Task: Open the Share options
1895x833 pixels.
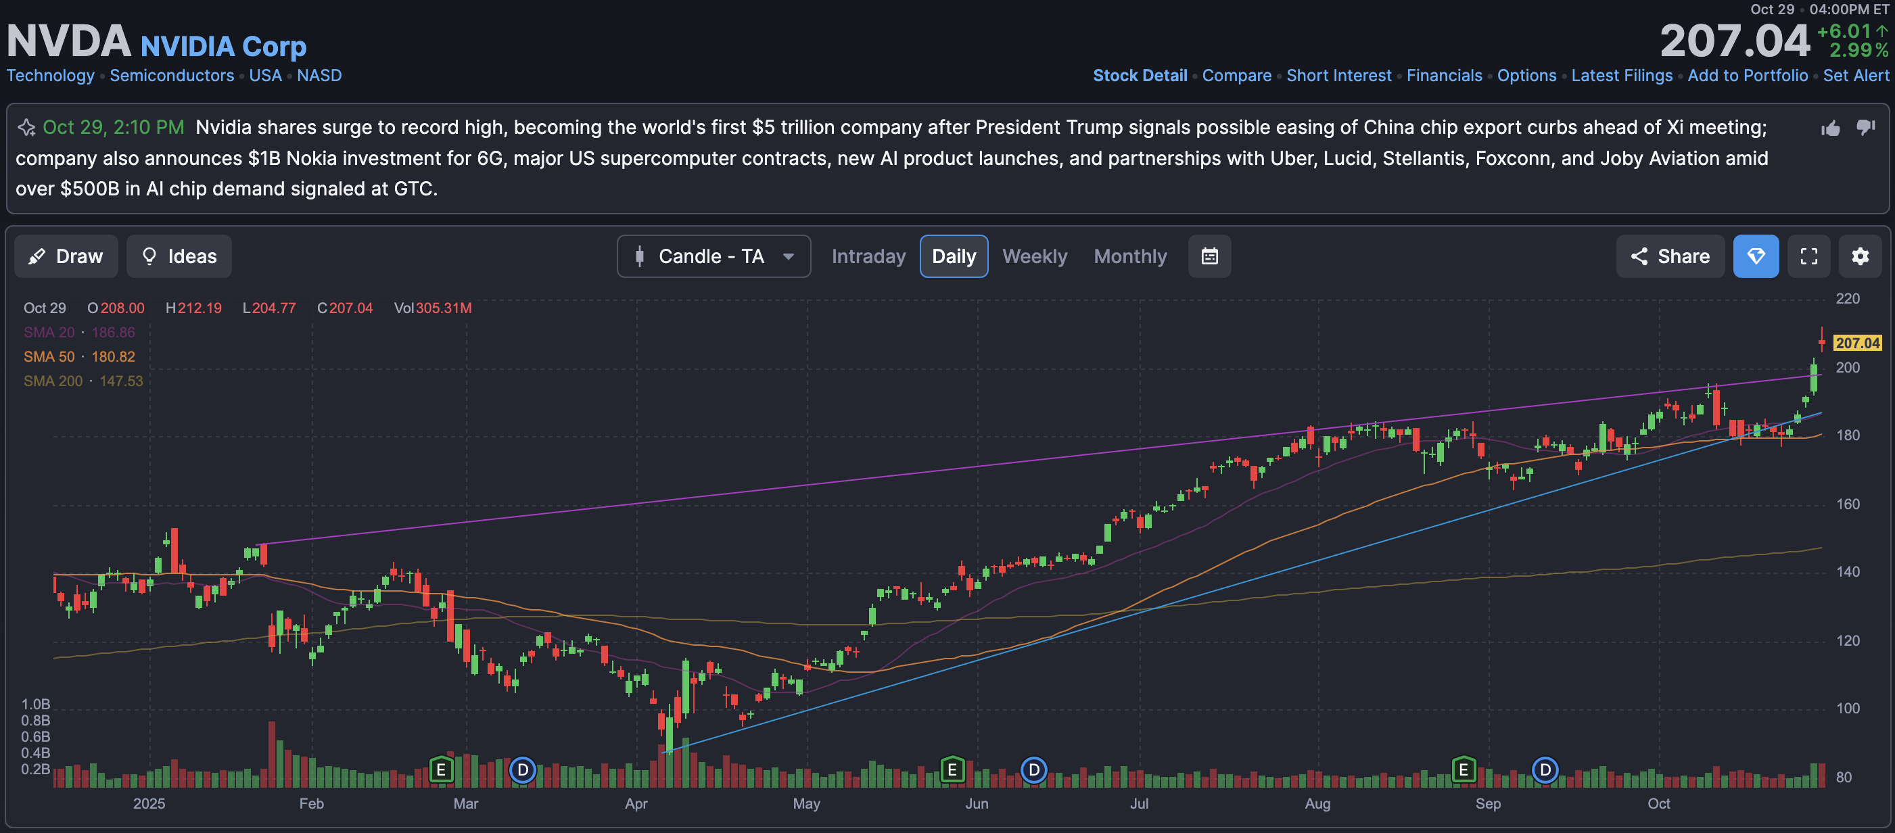Action: 1669,256
